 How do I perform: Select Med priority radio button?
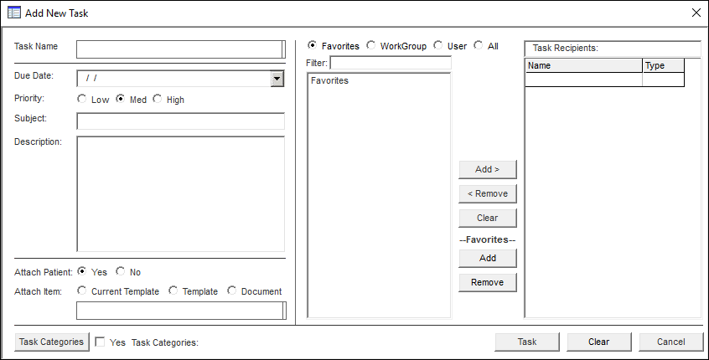(121, 99)
